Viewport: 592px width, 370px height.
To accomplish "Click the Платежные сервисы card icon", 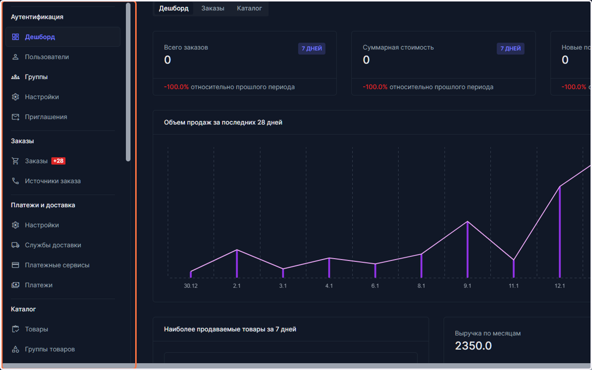I will tap(15, 265).
